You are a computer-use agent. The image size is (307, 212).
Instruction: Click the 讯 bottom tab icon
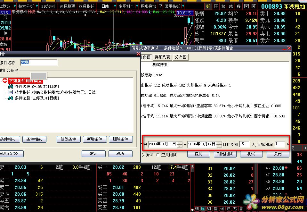pos(222,209)
